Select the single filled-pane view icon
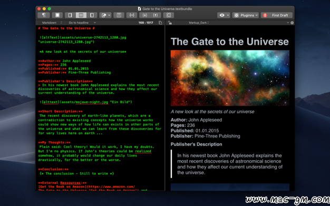Image resolution: width=330 pixels, height=206 pixels. (57, 15)
